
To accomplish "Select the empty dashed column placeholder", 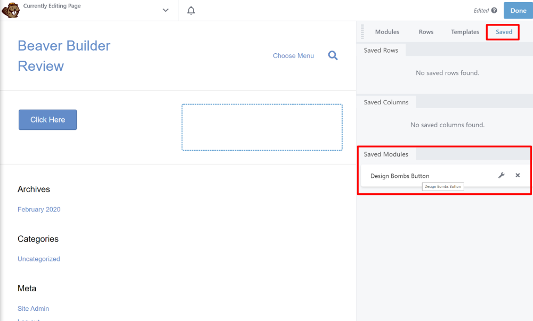I will click(x=262, y=127).
